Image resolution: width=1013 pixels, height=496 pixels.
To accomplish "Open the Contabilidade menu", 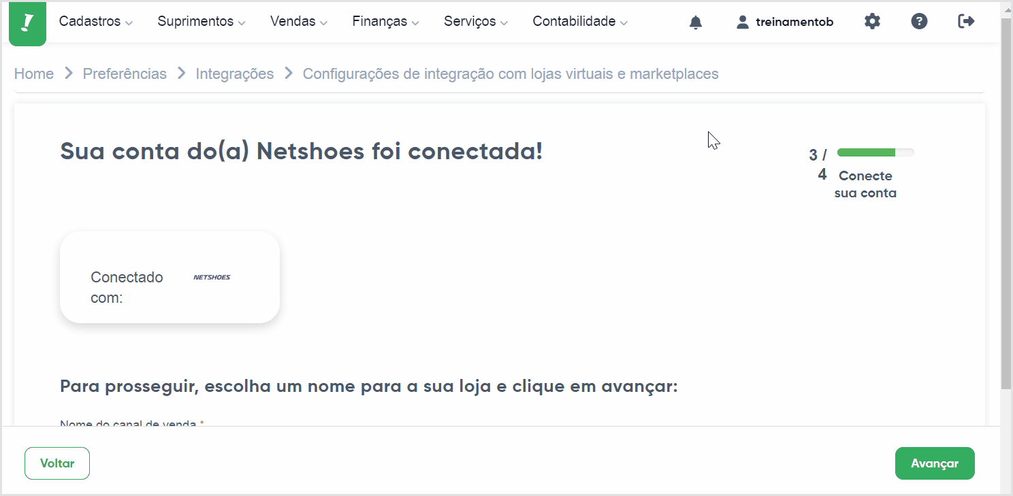I will click(580, 22).
